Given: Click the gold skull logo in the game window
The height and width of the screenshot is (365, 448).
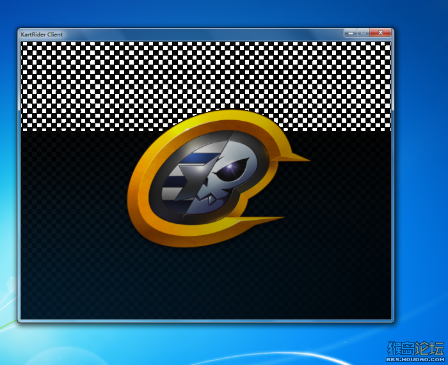Looking at the screenshot, I should click(219, 178).
